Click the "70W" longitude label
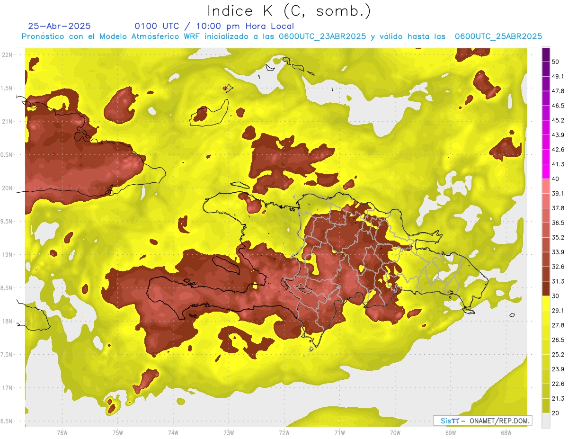The image size is (568, 439). [x=395, y=433]
